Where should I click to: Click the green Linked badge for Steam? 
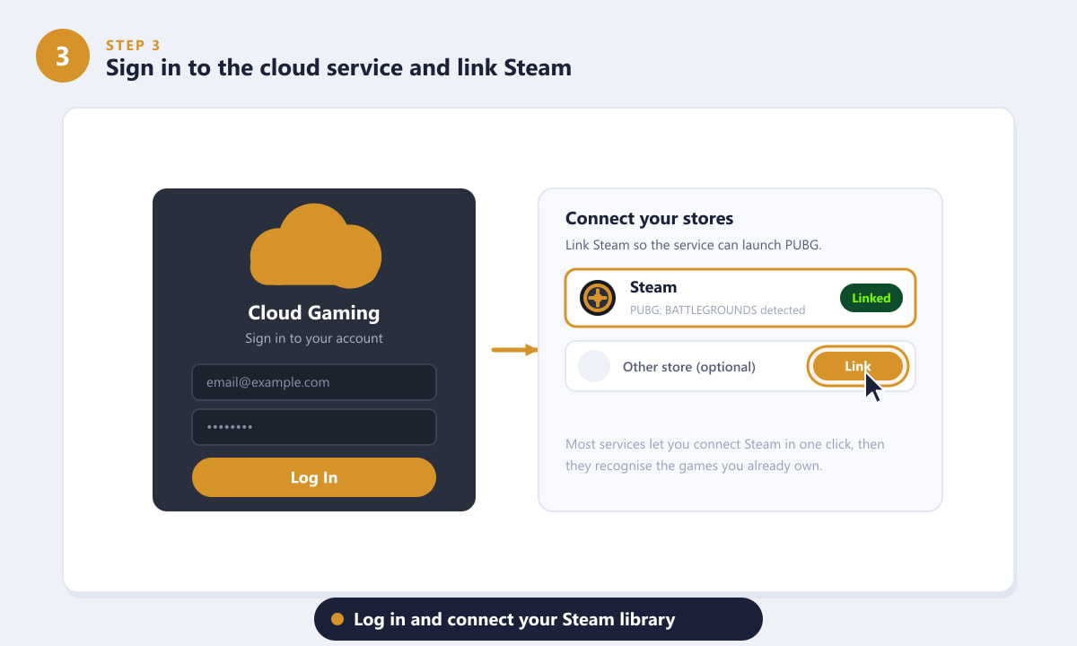pyautogui.click(x=871, y=298)
